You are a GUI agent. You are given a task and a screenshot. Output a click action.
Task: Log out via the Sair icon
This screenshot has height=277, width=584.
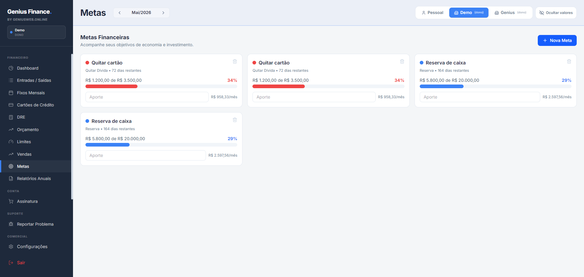[x=11, y=263]
